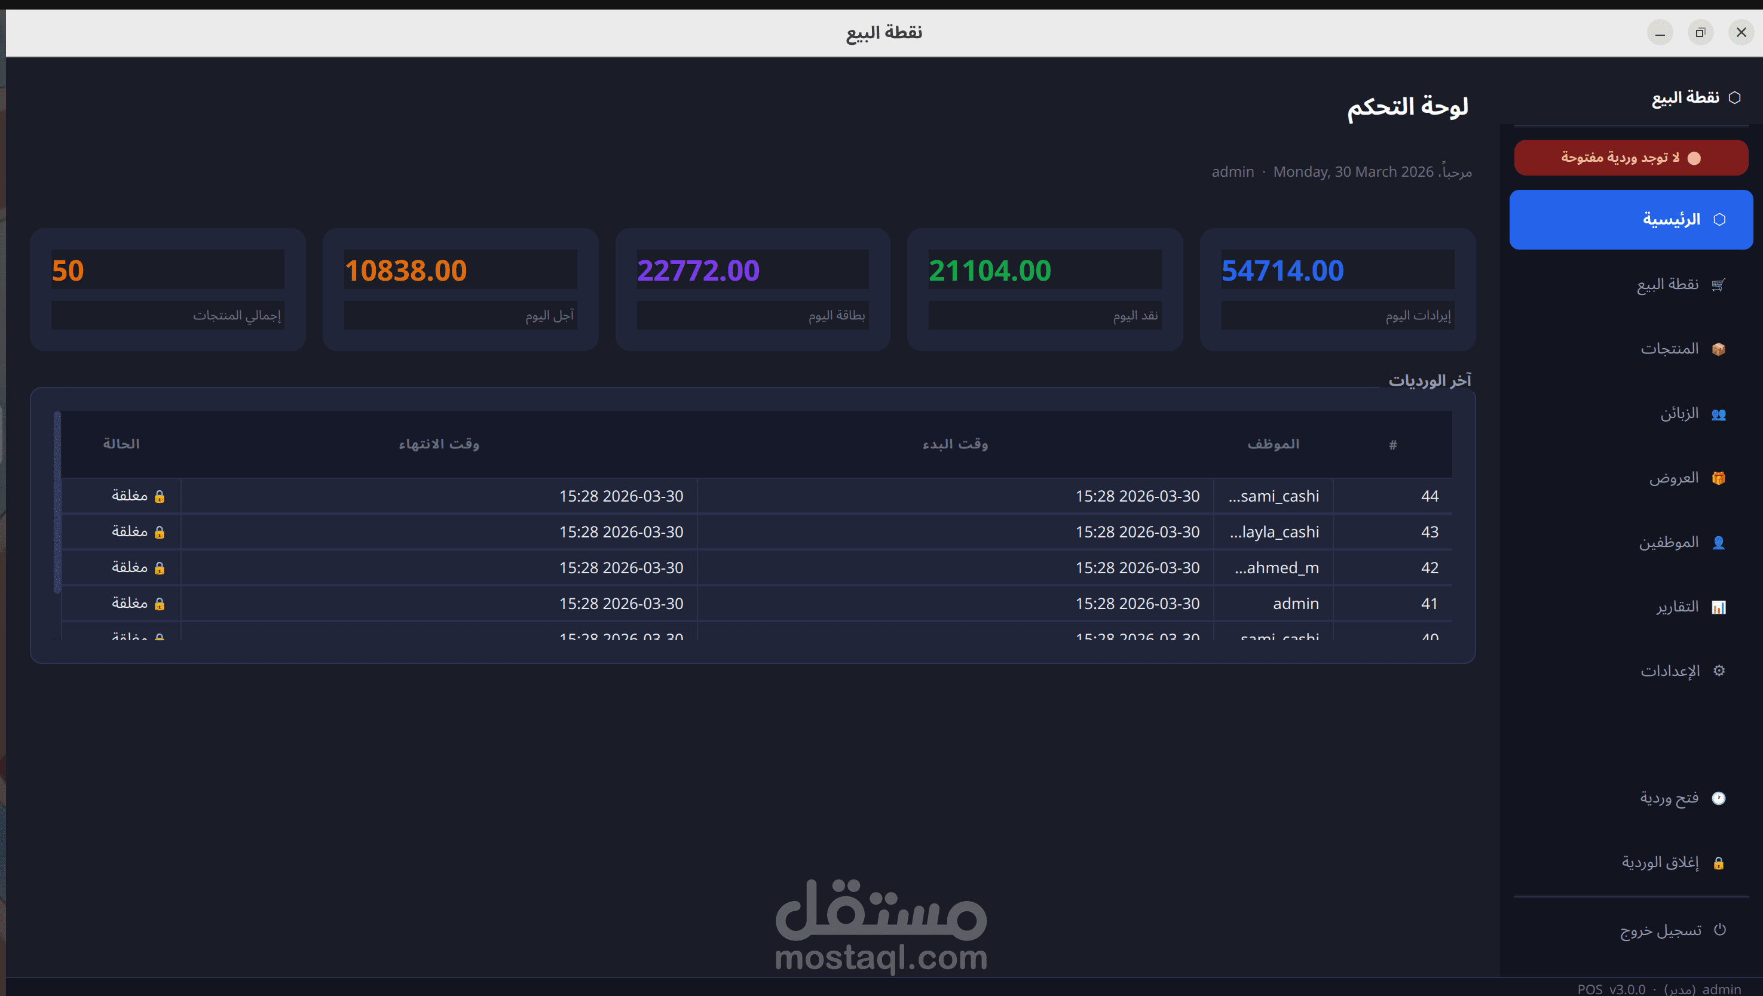Click the chart icon beside التقارير
This screenshot has height=996, width=1763.
click(x=1718, y=607)
